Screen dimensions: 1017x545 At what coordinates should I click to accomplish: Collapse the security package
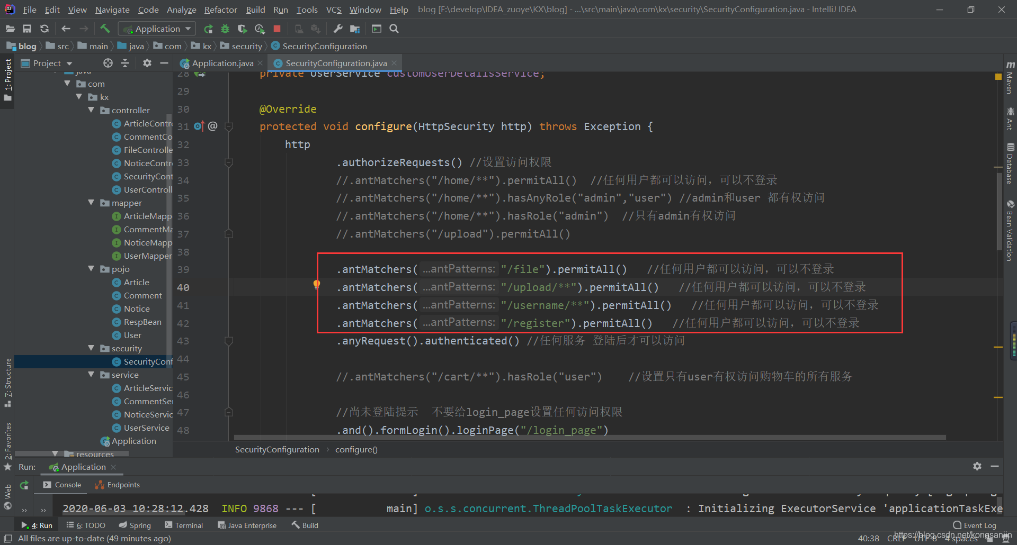(x=91, y=348)
